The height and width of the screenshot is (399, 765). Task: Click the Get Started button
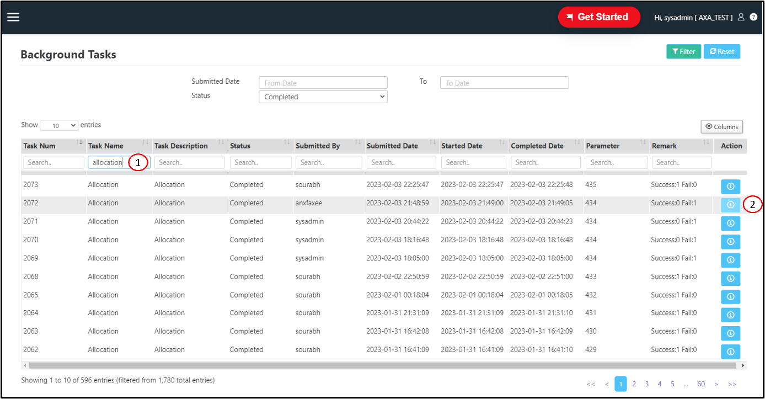pyautogui.click(x=599, y=17)
